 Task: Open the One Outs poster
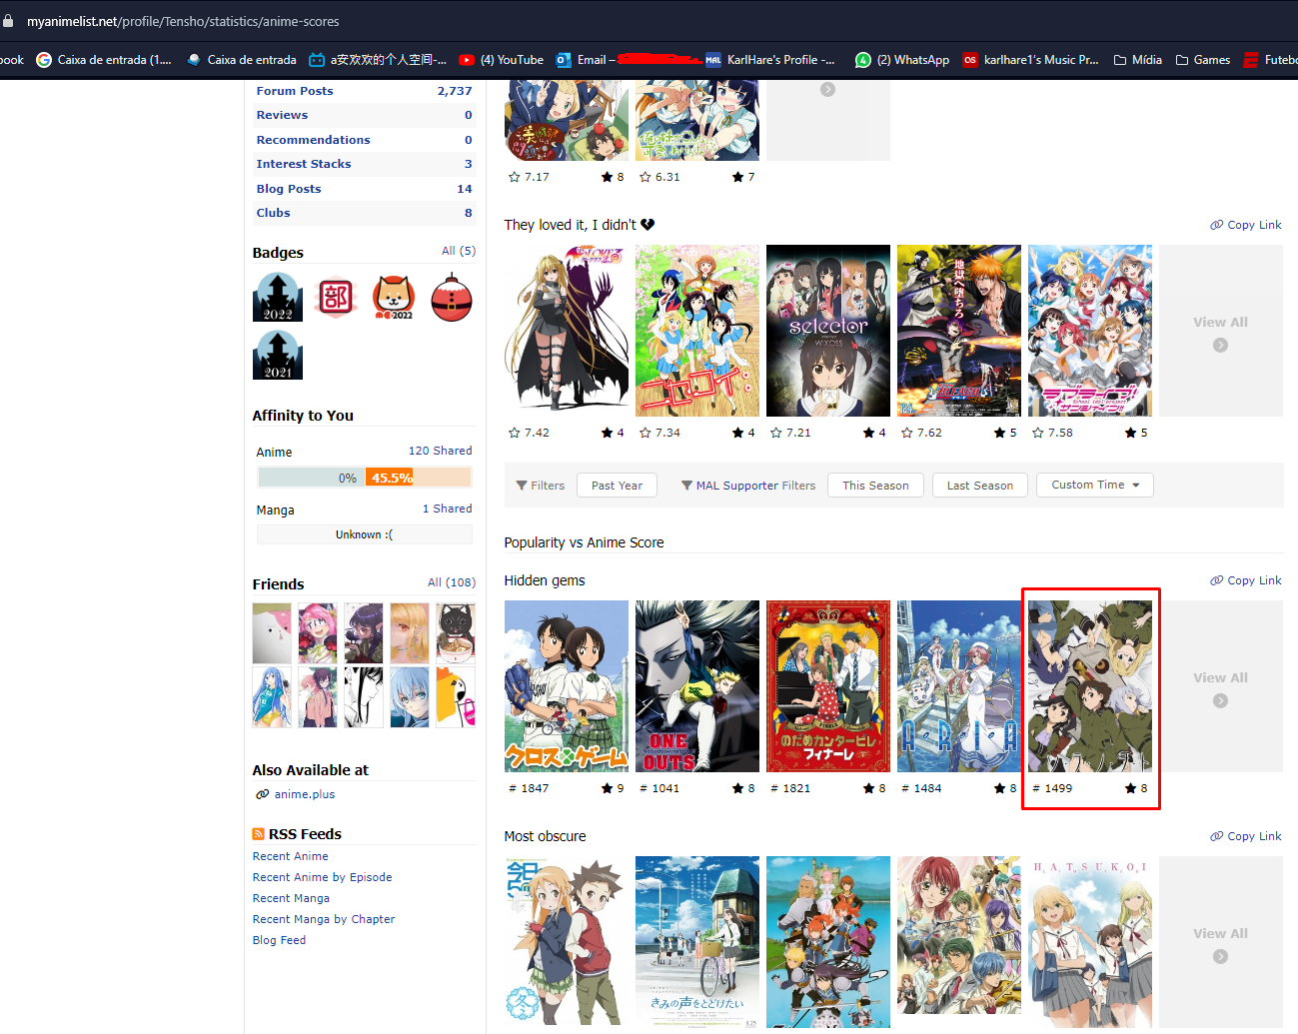(x=697, y=686)
